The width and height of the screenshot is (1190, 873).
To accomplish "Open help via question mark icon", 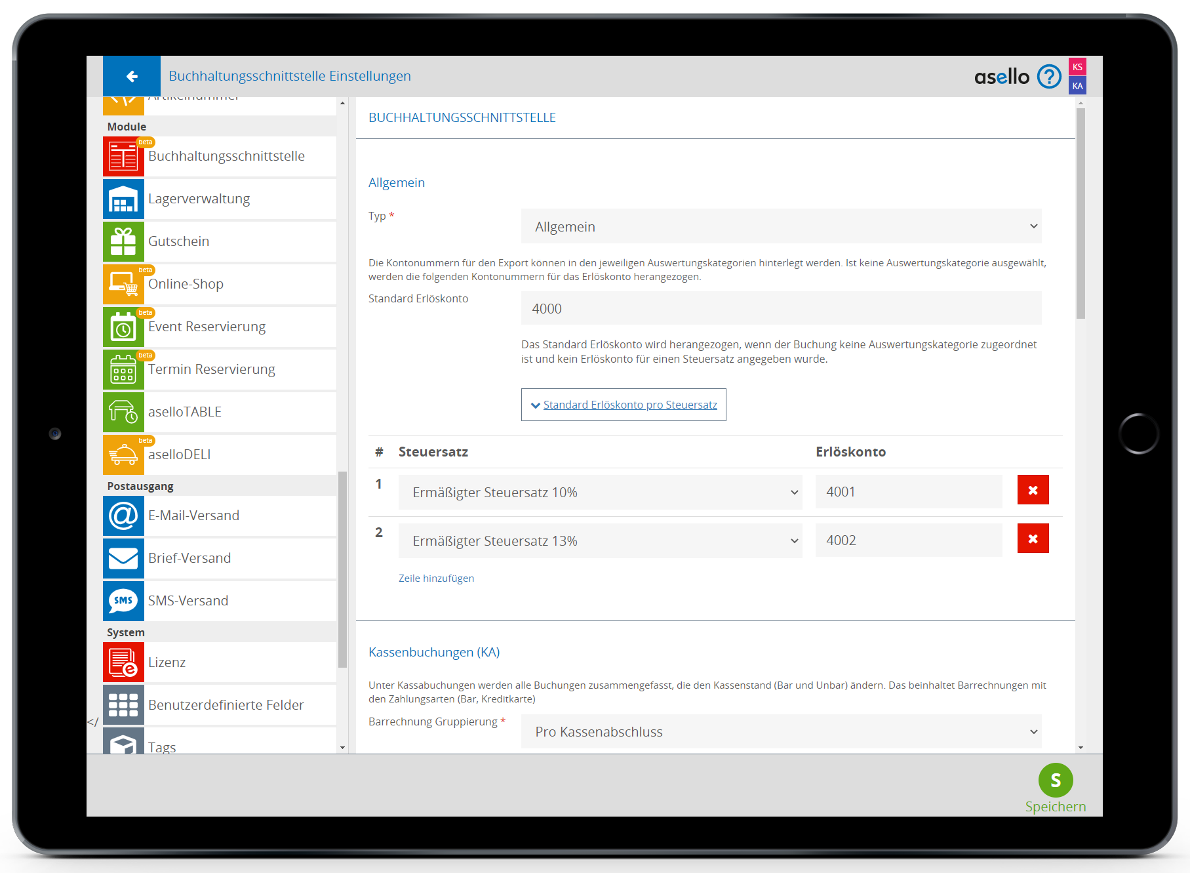I will click(x=1049, y=77).
